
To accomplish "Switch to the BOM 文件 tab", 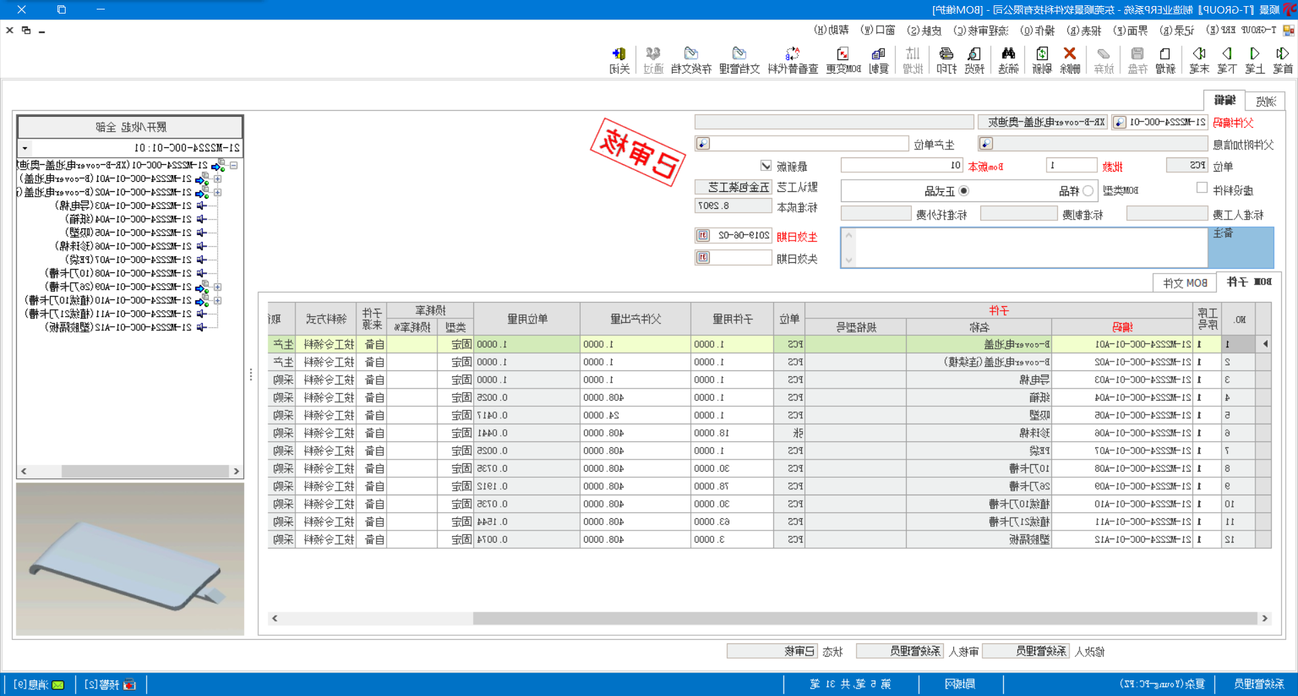I will click(x=1184, y=283).
